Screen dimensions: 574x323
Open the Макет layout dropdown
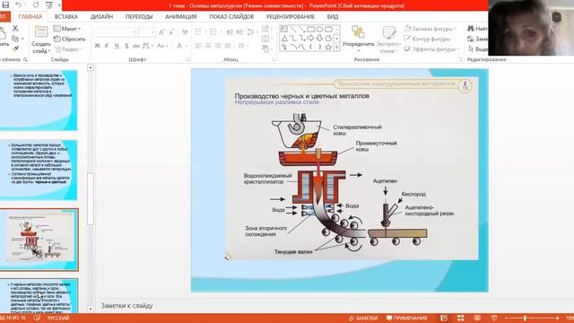(x=67, y=29)
